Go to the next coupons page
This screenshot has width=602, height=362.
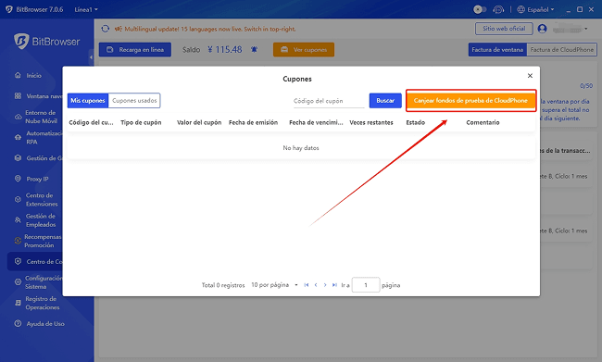(325, 285)
